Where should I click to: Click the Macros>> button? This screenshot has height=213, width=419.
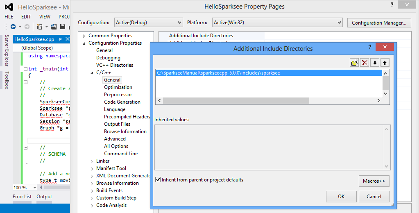374,181
